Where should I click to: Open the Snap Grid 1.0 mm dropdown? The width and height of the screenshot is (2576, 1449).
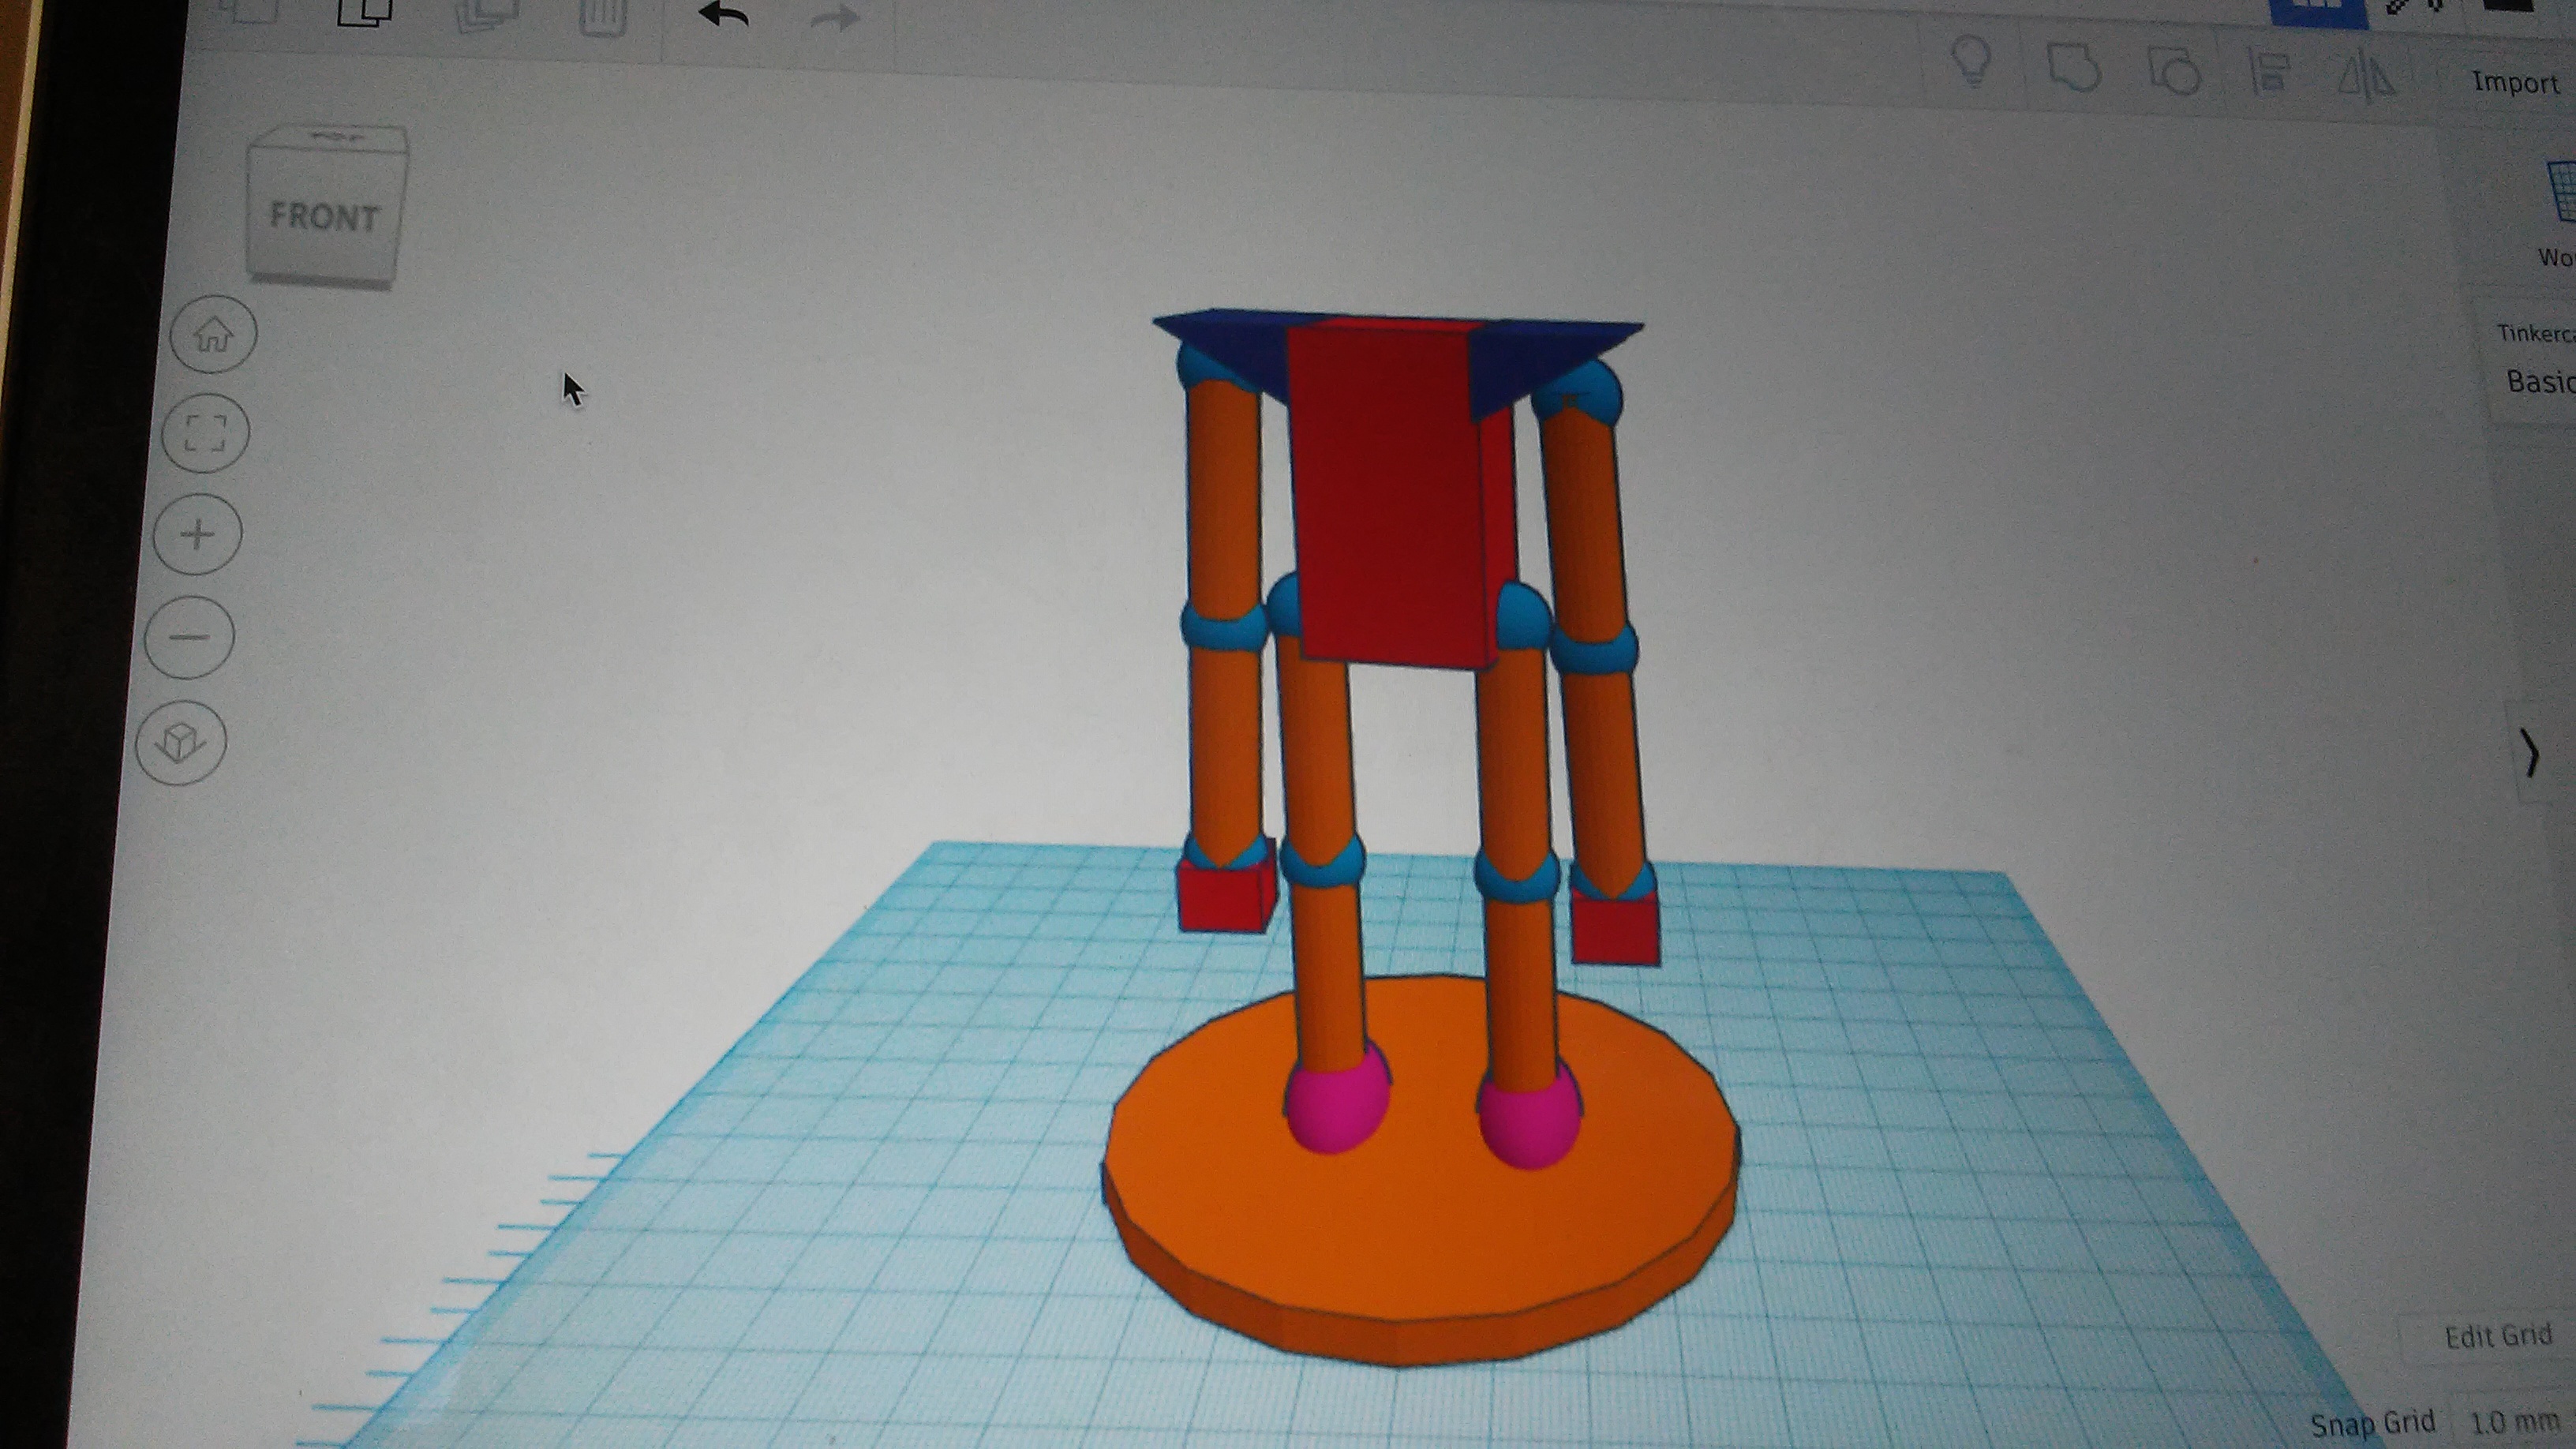pyautogui.click(x=2514, y=1421)
